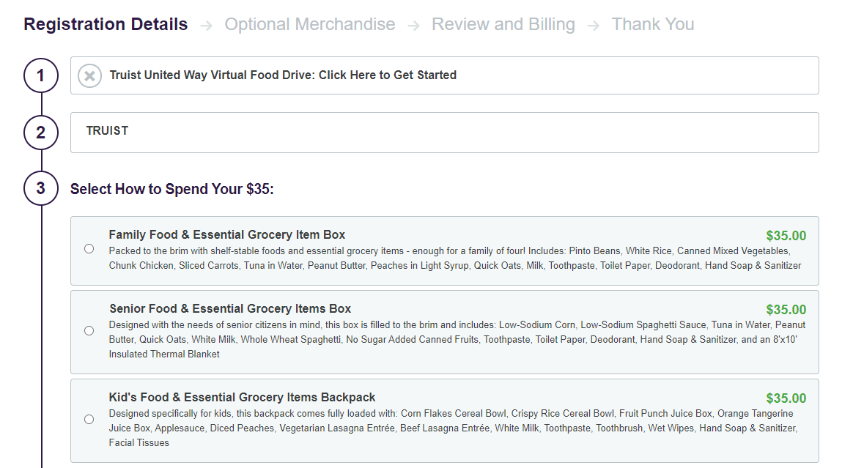Click step 1 circle marker
This screenshot has height=468, width=842.
pos(41,75)
